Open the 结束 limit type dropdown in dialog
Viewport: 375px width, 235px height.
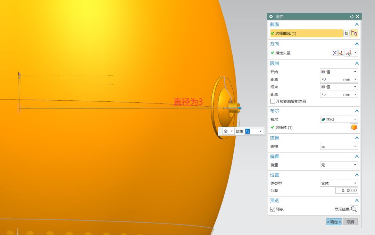[339, 87]
